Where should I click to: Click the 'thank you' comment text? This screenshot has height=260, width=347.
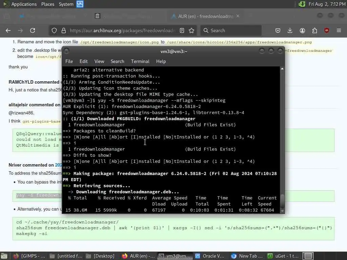coord(18,67)
